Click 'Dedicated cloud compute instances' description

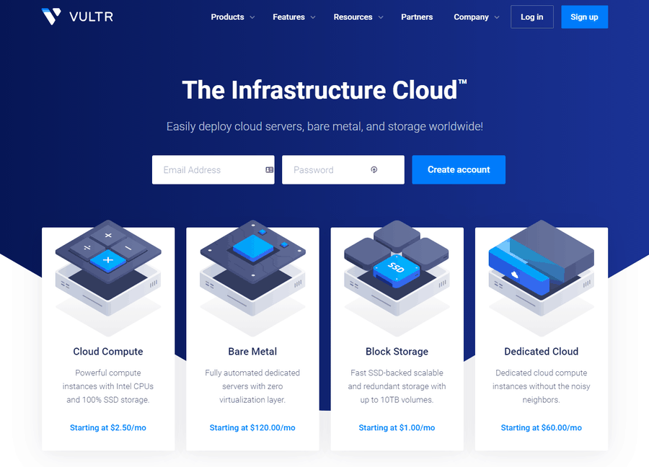click(x=542, y=386)
